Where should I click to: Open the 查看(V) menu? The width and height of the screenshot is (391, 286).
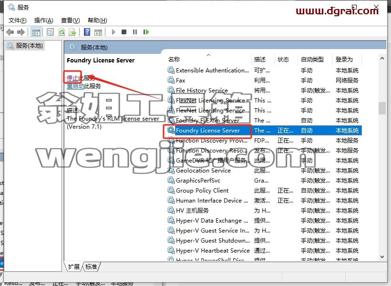(70, 20)
